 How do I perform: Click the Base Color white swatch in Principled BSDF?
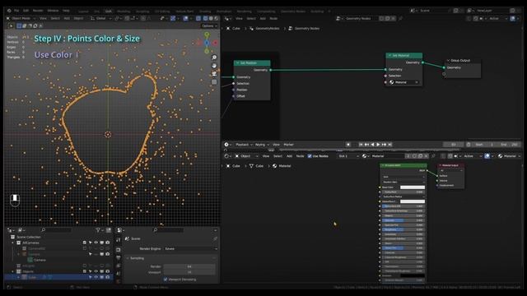tap(413, 187)
